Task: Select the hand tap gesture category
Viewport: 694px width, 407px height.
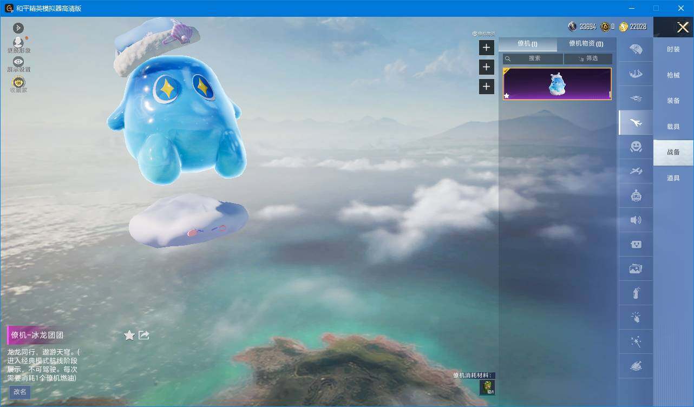Action: click(x=636, y=317)
